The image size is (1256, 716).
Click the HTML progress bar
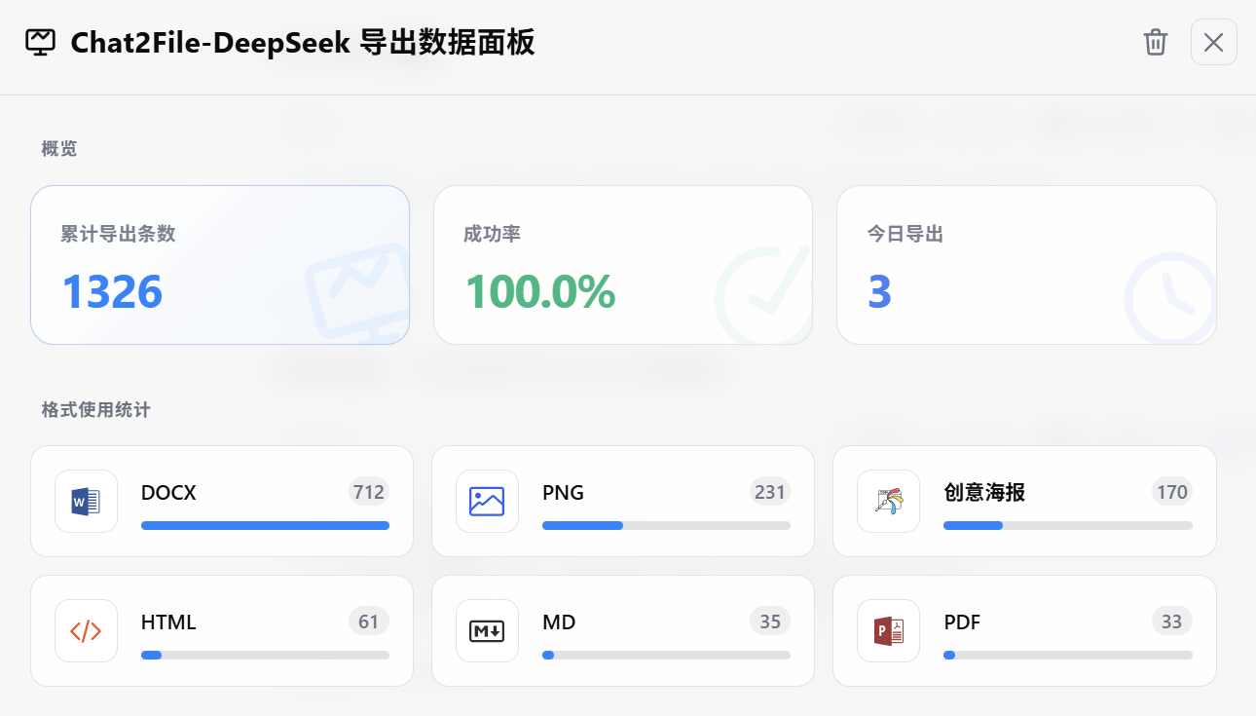[x=265, y=655]
